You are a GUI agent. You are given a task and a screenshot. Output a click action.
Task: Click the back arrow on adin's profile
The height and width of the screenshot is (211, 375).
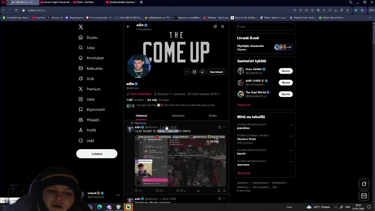coord(128,27)
